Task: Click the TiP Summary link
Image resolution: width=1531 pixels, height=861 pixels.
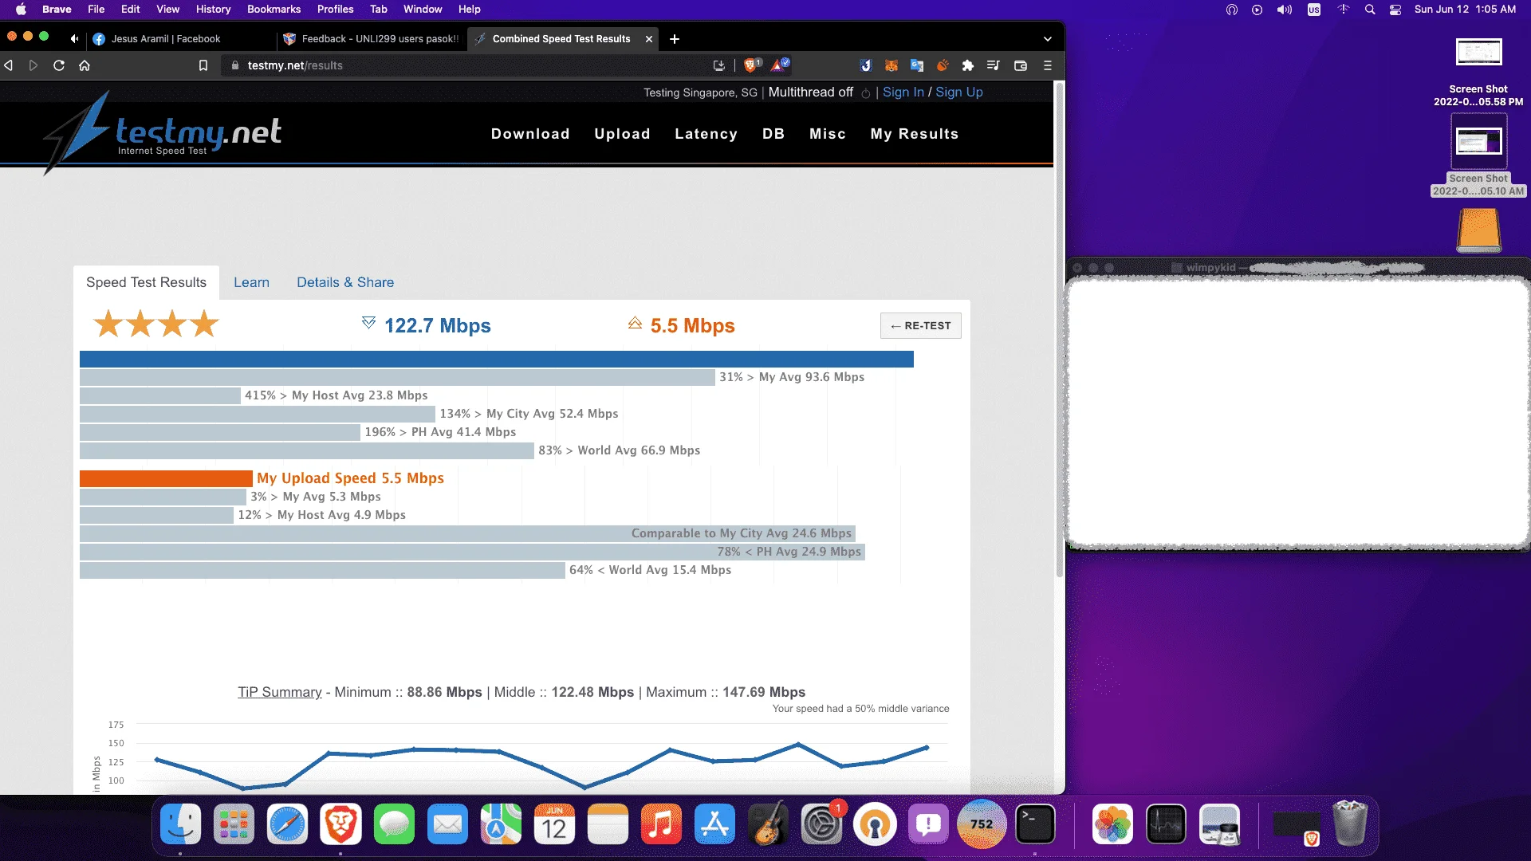Action: point(280,692)
